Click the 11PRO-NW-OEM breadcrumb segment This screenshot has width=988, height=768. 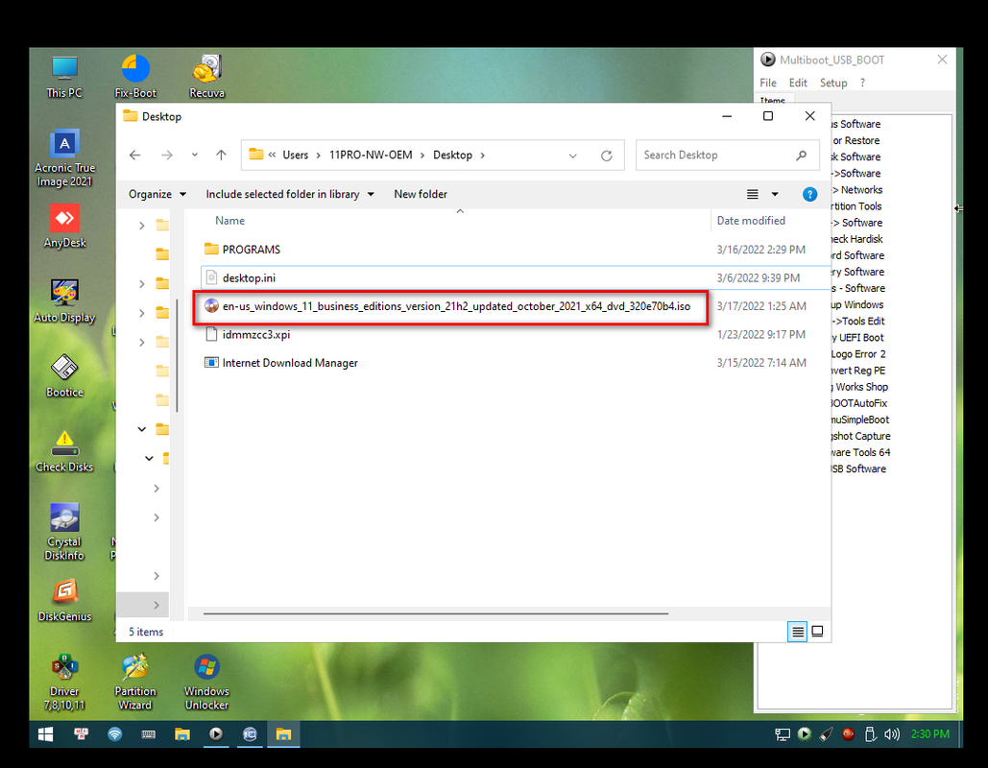(x=371, y=155)
